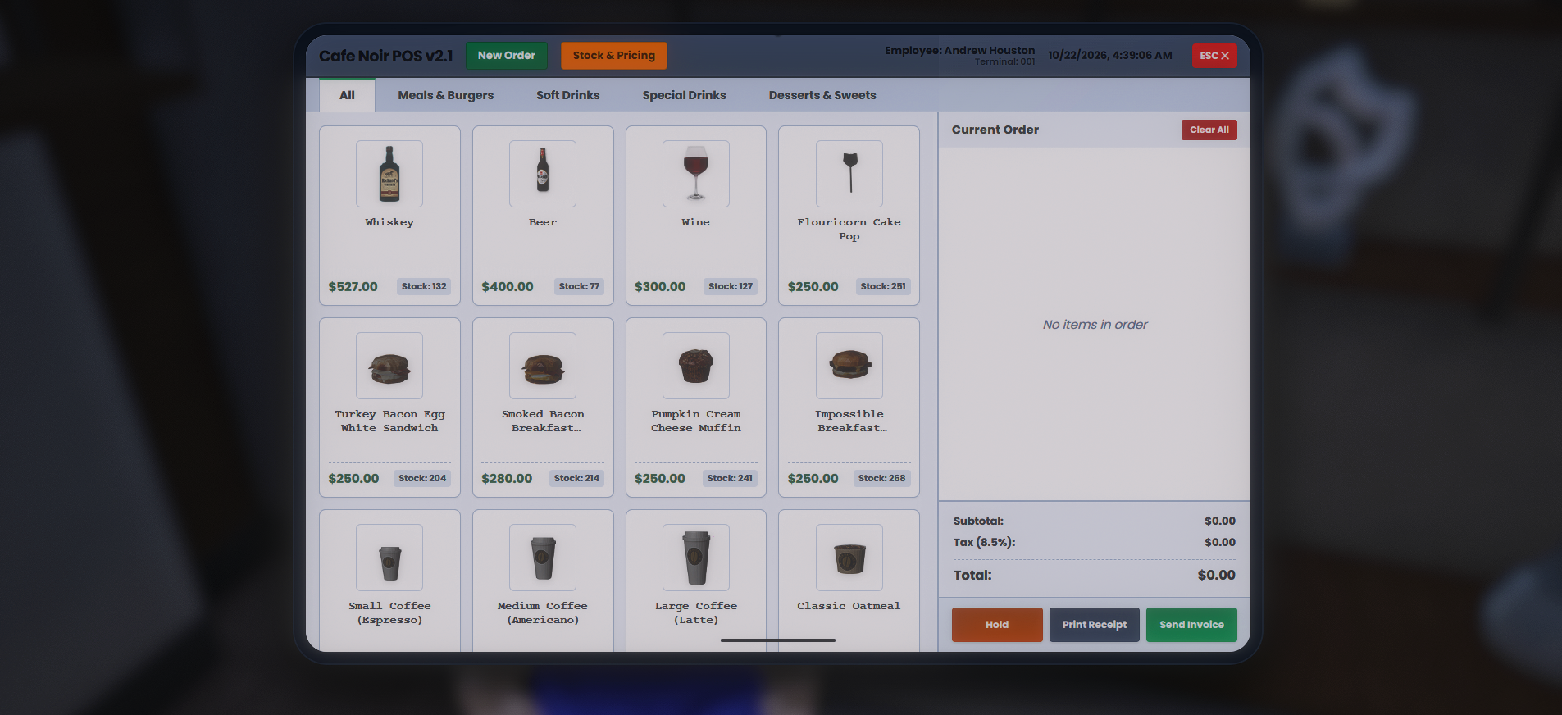
Task: View the Desserts & Sweets tab
Action: tap(822, 95)
